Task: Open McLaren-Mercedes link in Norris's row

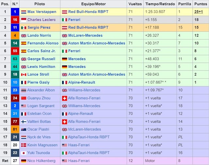Action: [85, 35]
